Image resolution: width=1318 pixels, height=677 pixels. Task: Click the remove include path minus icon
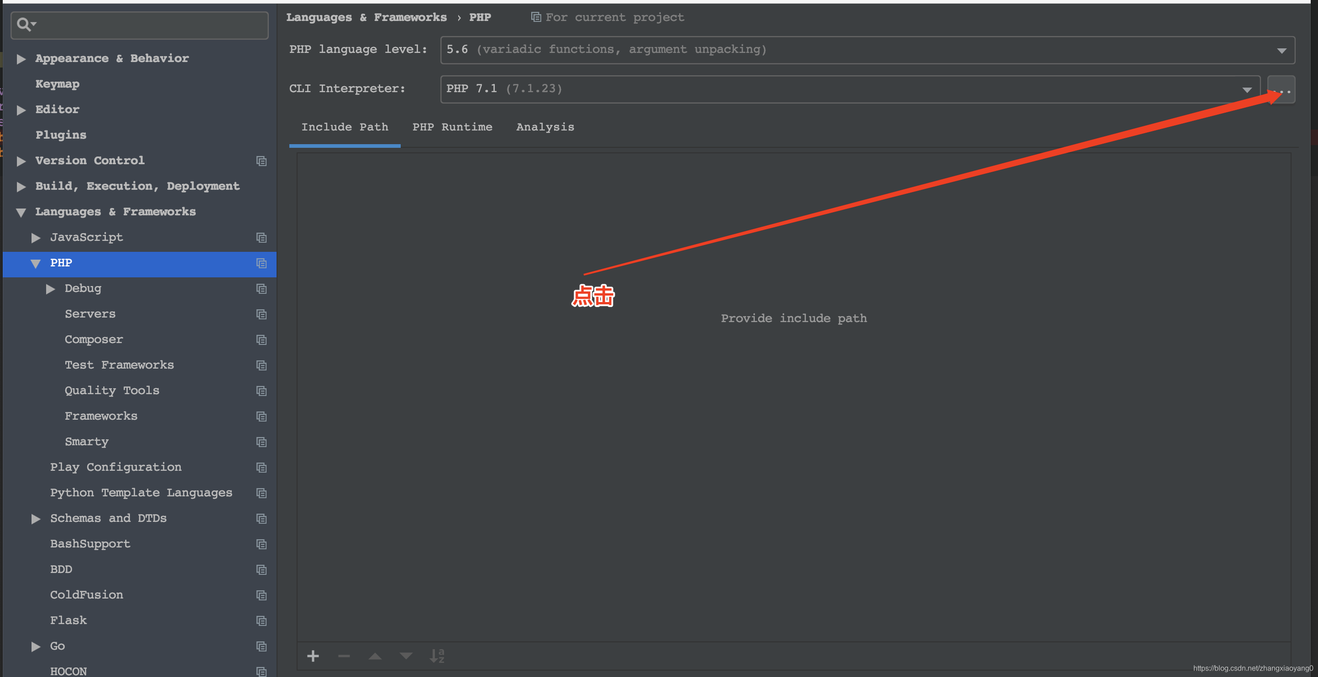(344, 656)
